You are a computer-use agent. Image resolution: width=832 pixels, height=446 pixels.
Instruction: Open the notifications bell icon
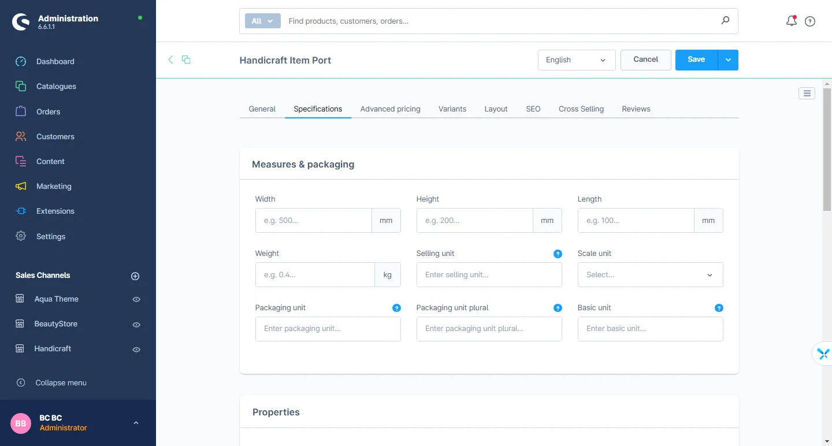tap(791, 21)
